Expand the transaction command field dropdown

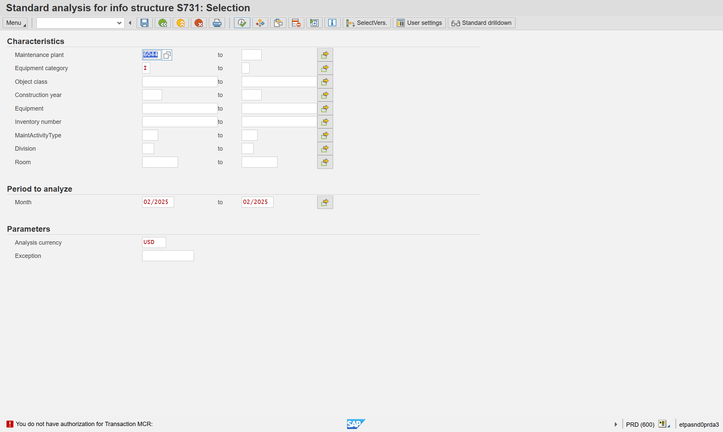click(x=119, y=23)
